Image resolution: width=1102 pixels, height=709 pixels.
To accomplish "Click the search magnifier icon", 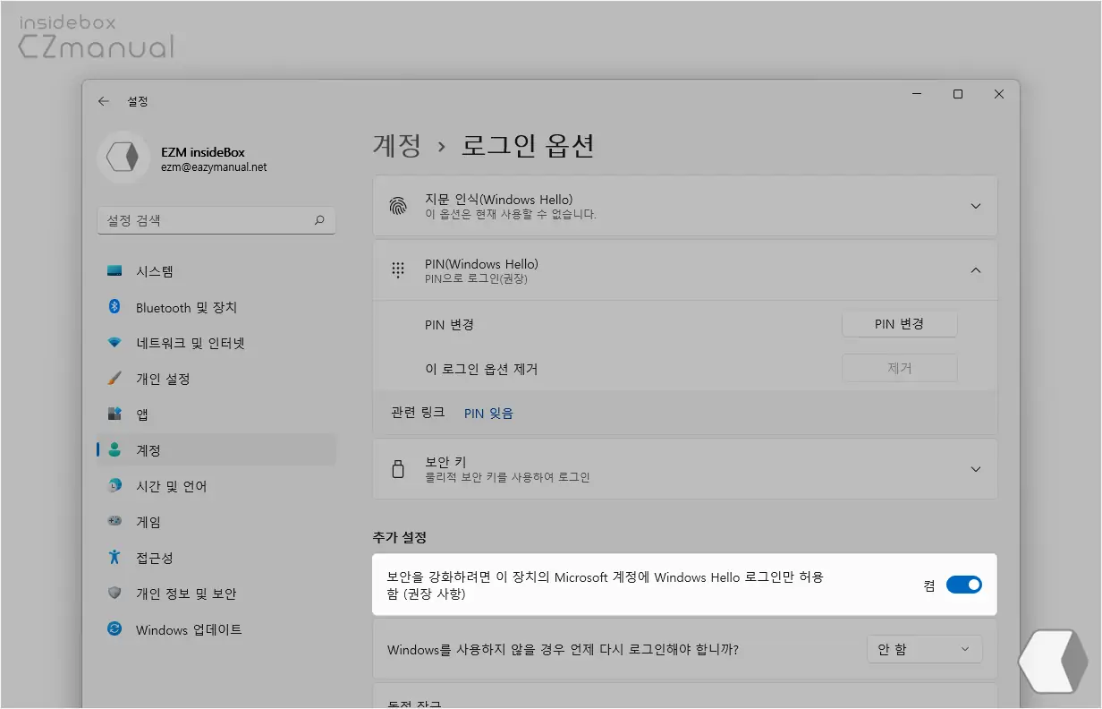I will (x=319, y=220).
